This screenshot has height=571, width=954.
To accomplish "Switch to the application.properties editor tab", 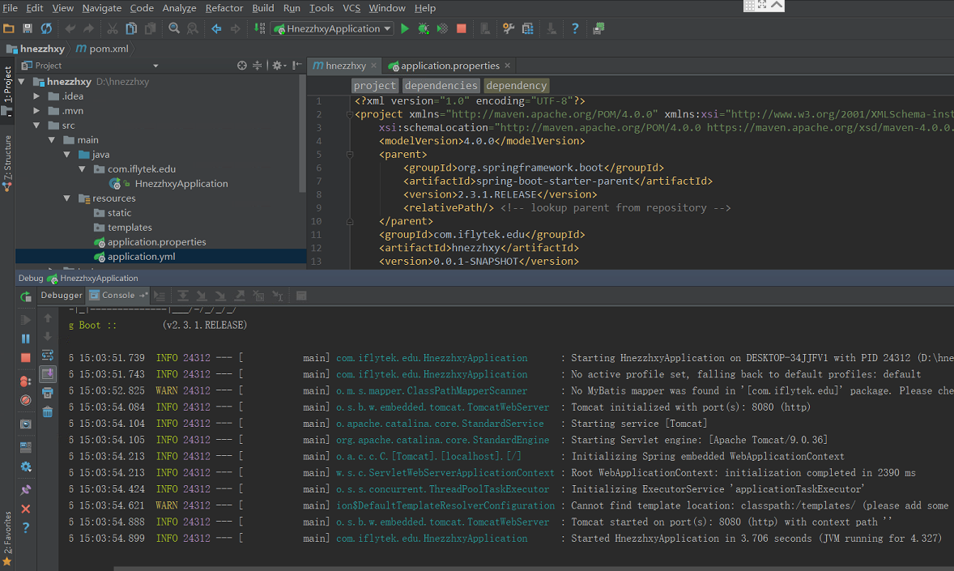I will click(x=449, y=66).
